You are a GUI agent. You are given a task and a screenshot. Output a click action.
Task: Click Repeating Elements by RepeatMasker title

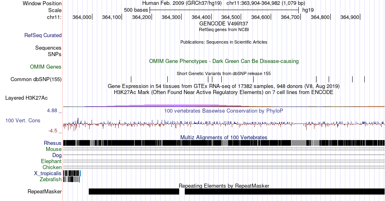(x=224, y=186)
